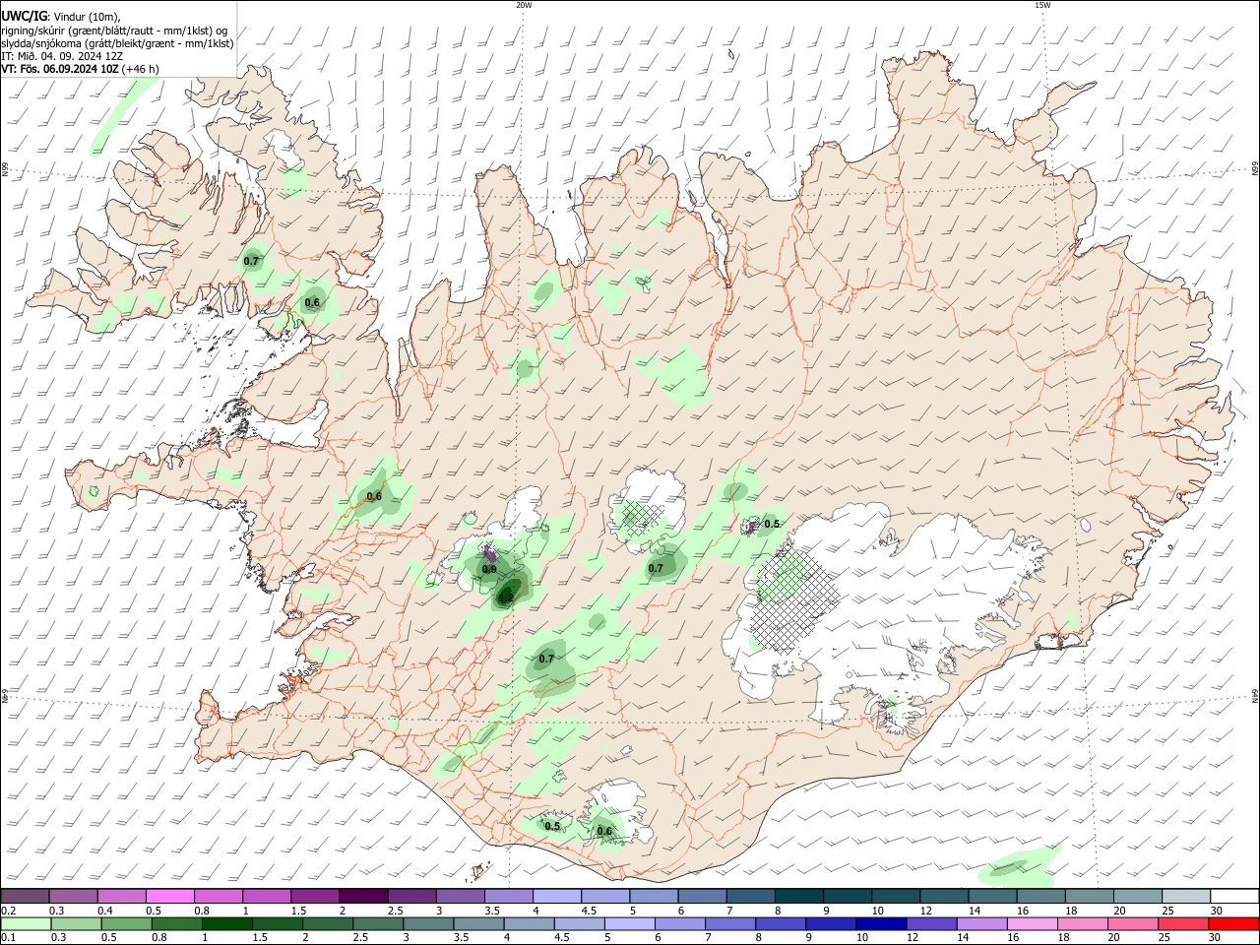1260x945 pixels.
Task: Click the 'rigning/skúrir' legend description line
Action: click(x=114, y=30)
